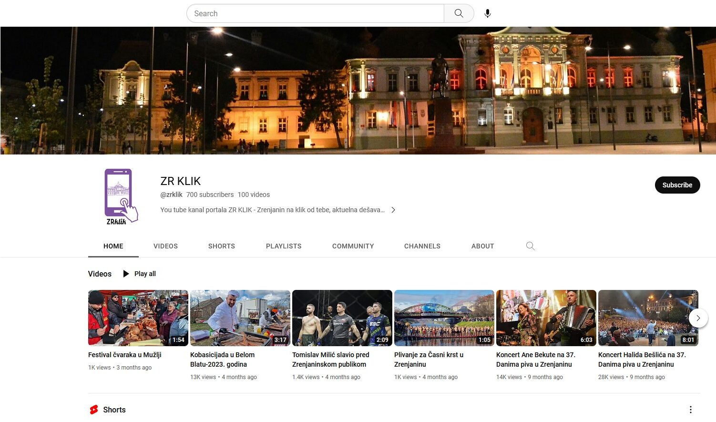Viewport: 716px width, 422px height.
Task: Open the ABOUT tab
Action: (483, 246)
